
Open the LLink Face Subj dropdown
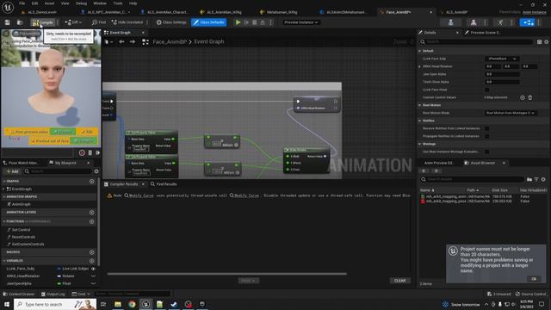(x=503, y=59)
